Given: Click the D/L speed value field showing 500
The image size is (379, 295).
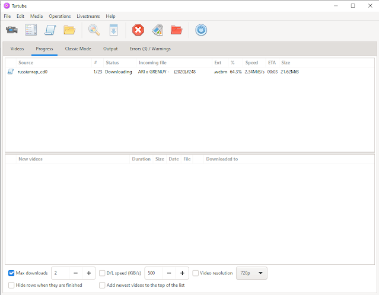Looking at the screenshot, I should click(154, 273).
